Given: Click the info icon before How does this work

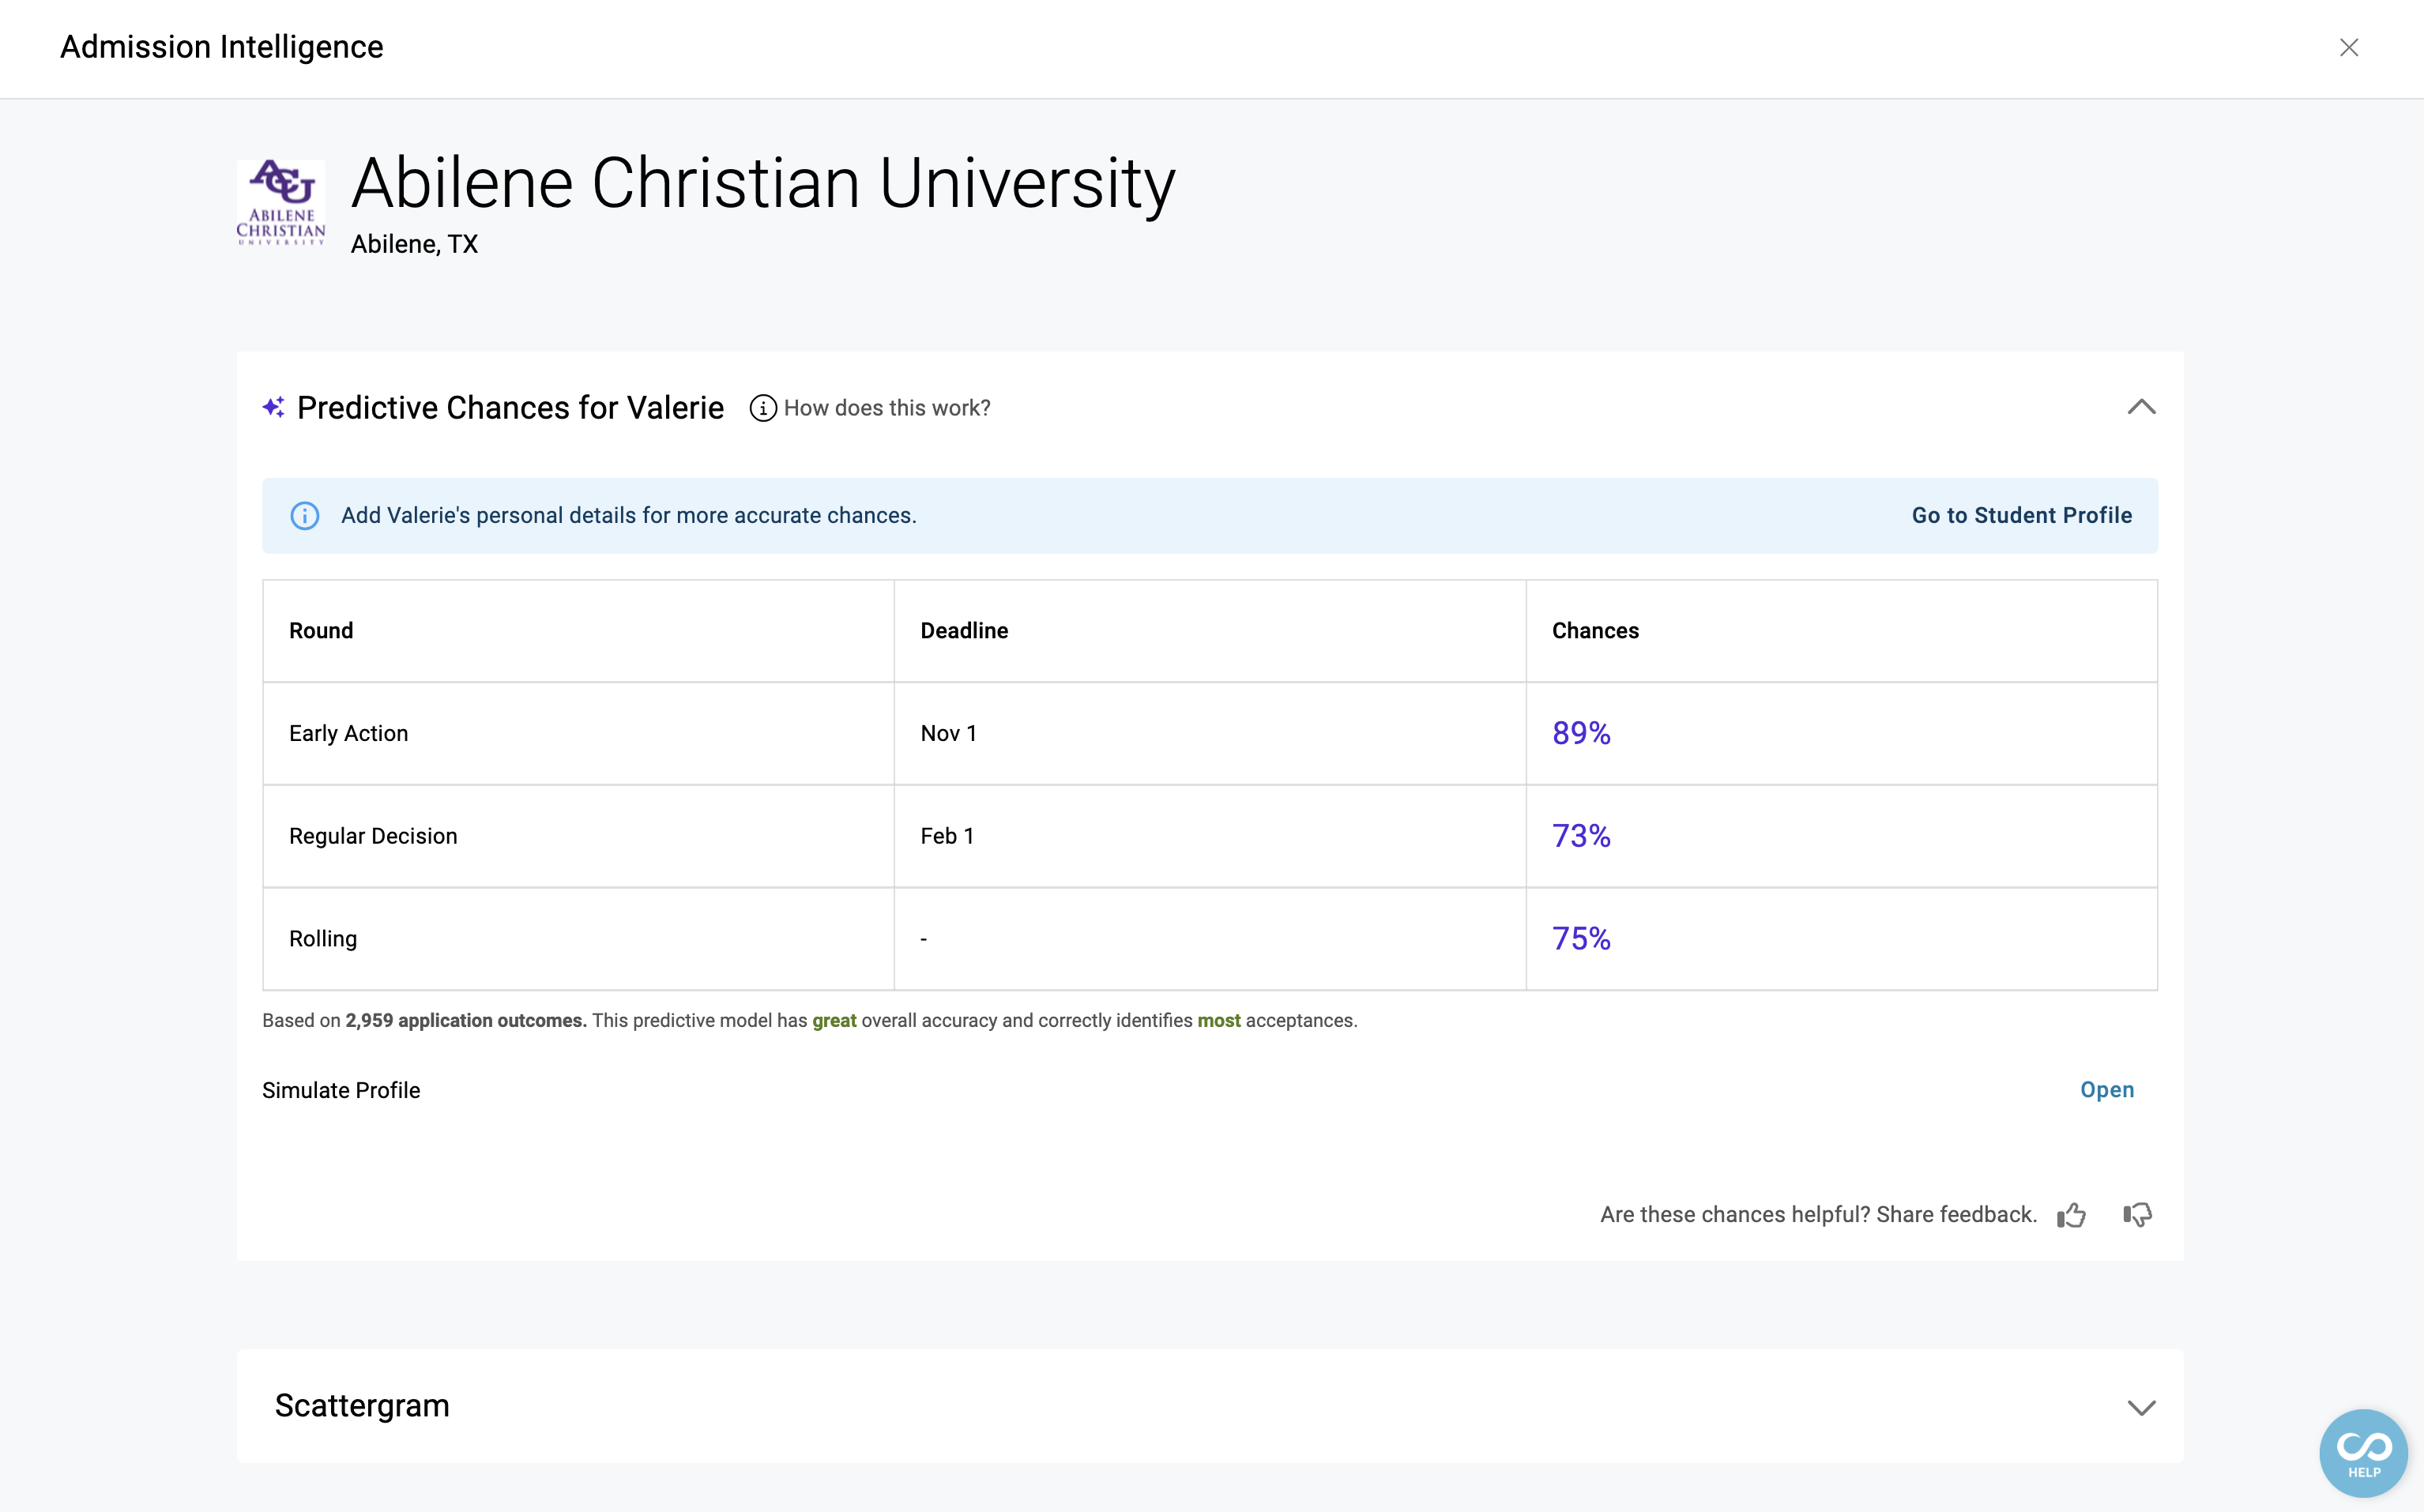Looking at the screenshot, I should point(763,408).
